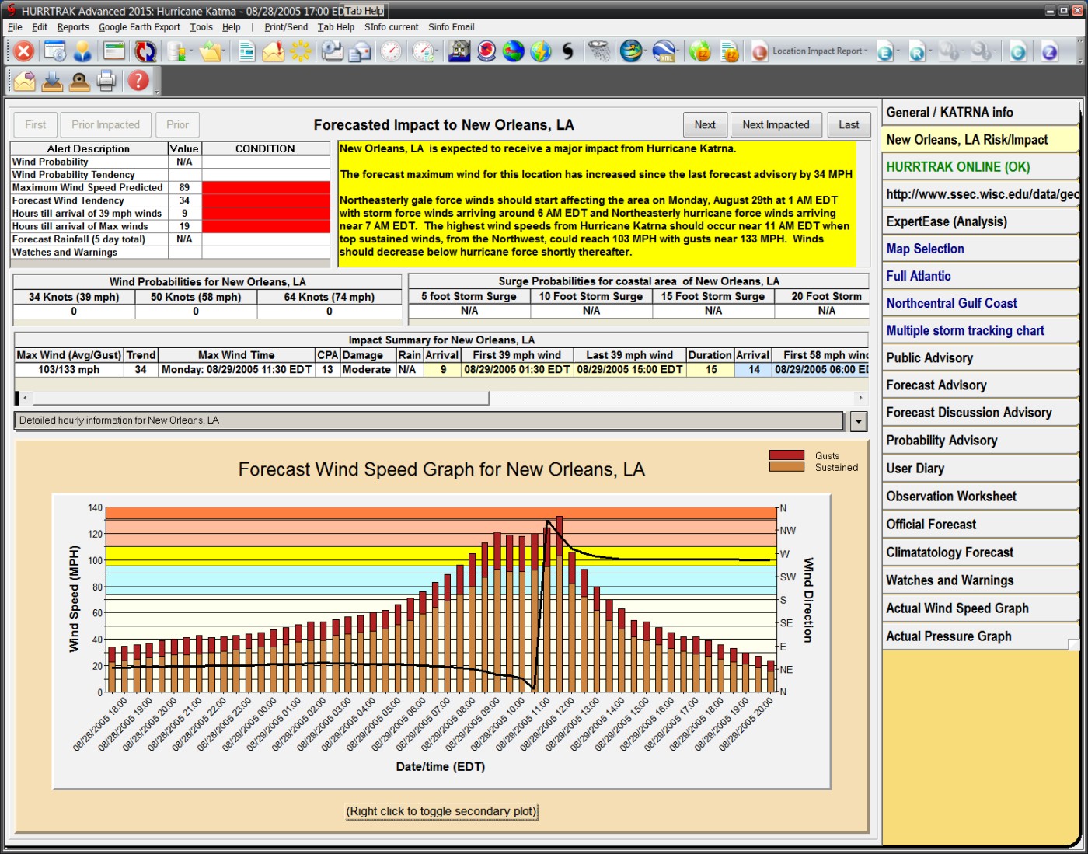Screen dimensions: 1088x854
Task: Select the Forecast Discussion Advisory tab
Action: click(968, 413)
